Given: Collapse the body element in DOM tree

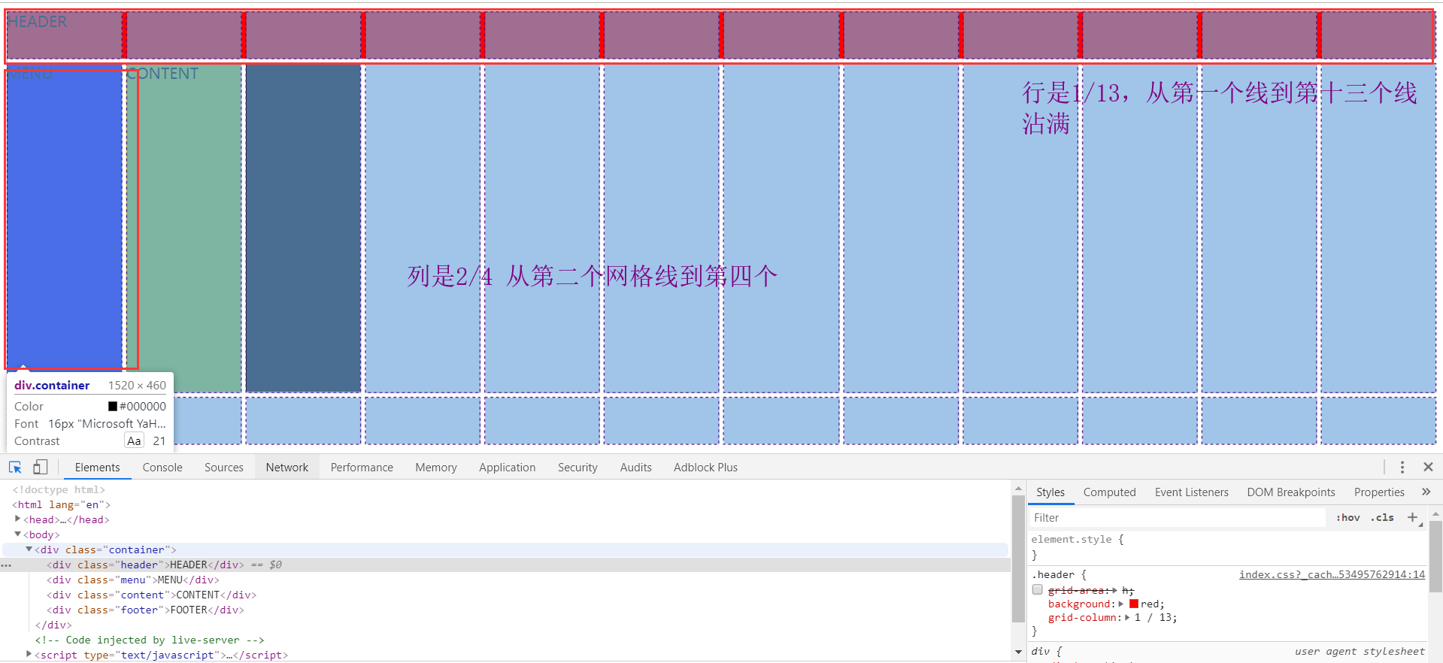Looking at the screenshot, I should coord(17,534).
